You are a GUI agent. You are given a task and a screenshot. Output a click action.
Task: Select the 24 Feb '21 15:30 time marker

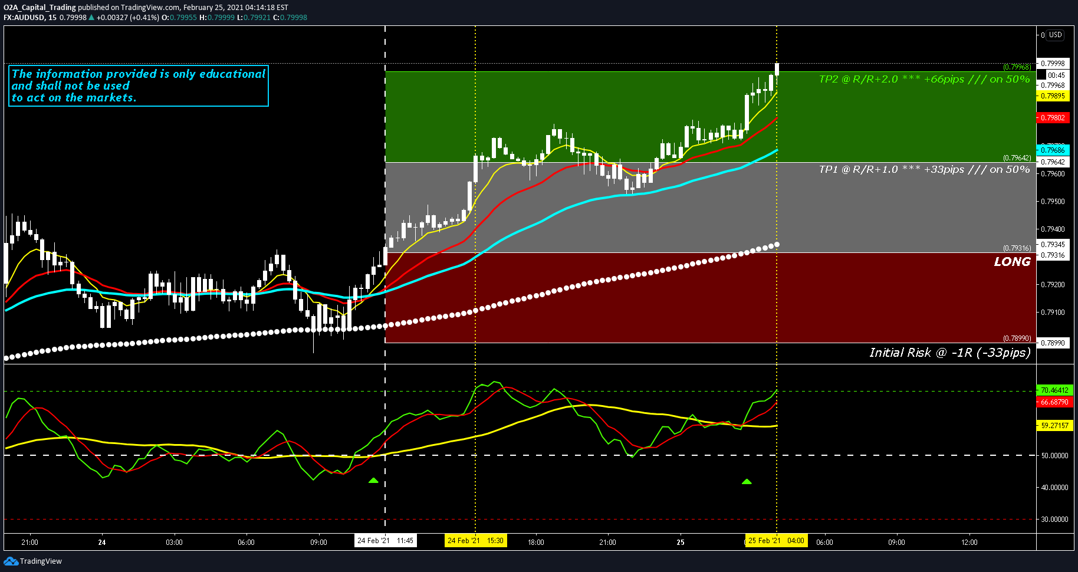tap(475, 541)
